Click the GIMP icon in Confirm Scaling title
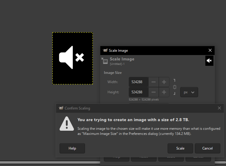226x166 pixels. [x=61, y=108]
